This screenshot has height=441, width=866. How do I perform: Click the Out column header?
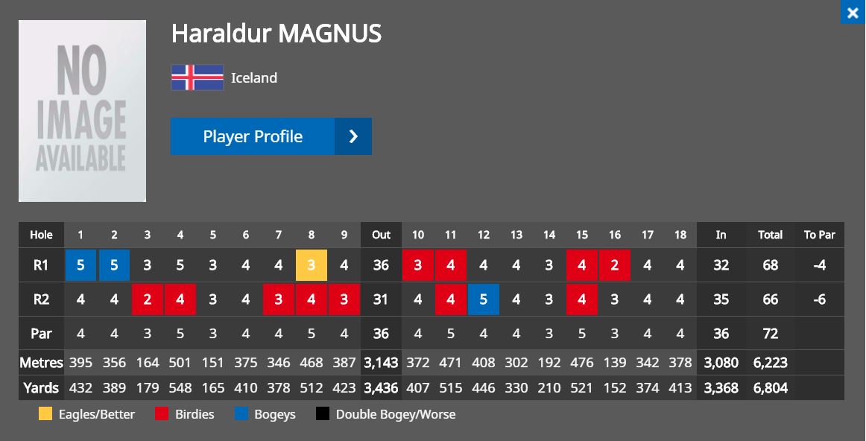click(381, 235)
